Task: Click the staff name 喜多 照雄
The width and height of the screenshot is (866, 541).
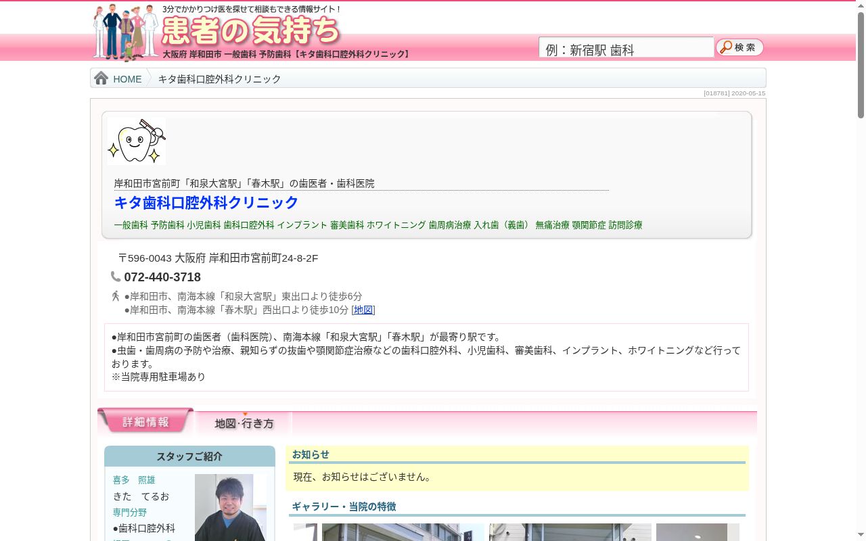Action: [134, 480]
